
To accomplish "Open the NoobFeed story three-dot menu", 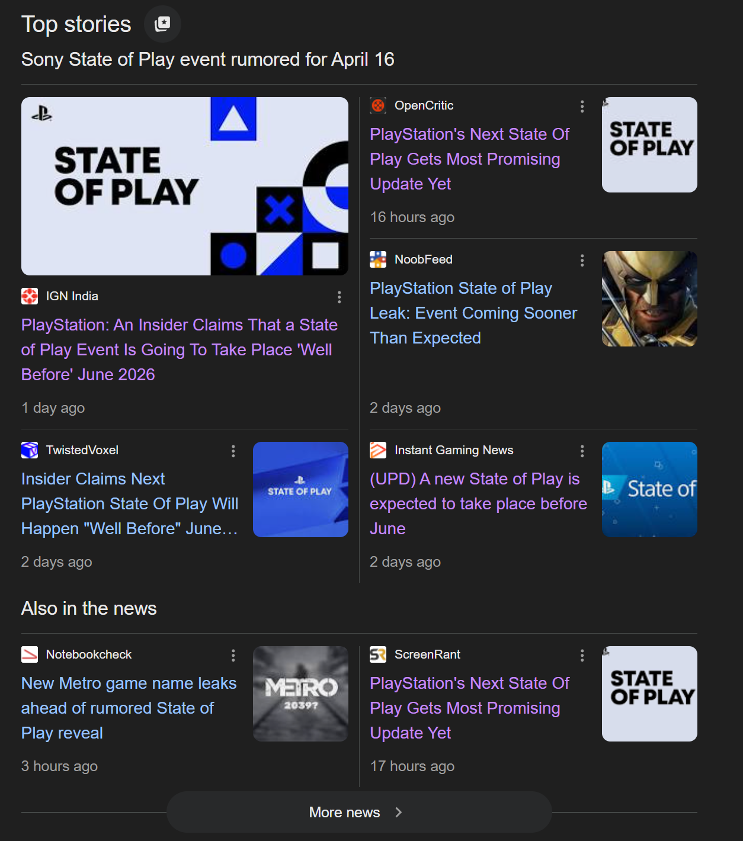I will (x=582, y=260).
